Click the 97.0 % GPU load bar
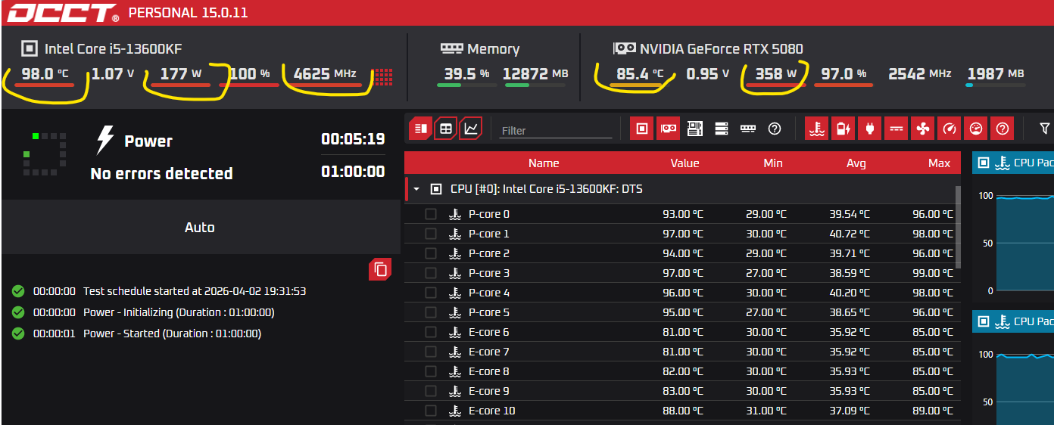1054x425 pixels. (843, 85)
